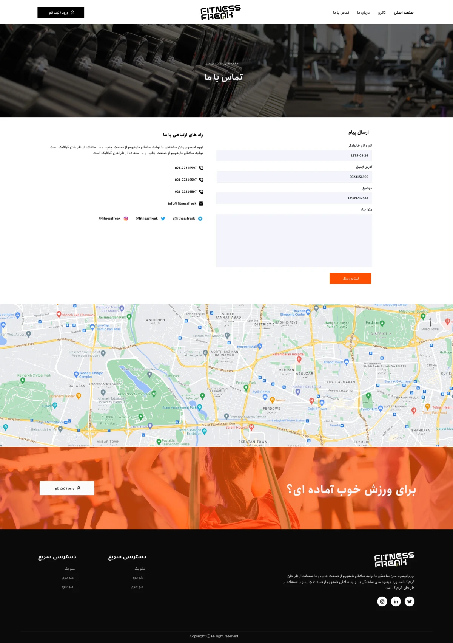
Task: Click the black ورود / ثبت نام header button
Action: tap(61, 12)
